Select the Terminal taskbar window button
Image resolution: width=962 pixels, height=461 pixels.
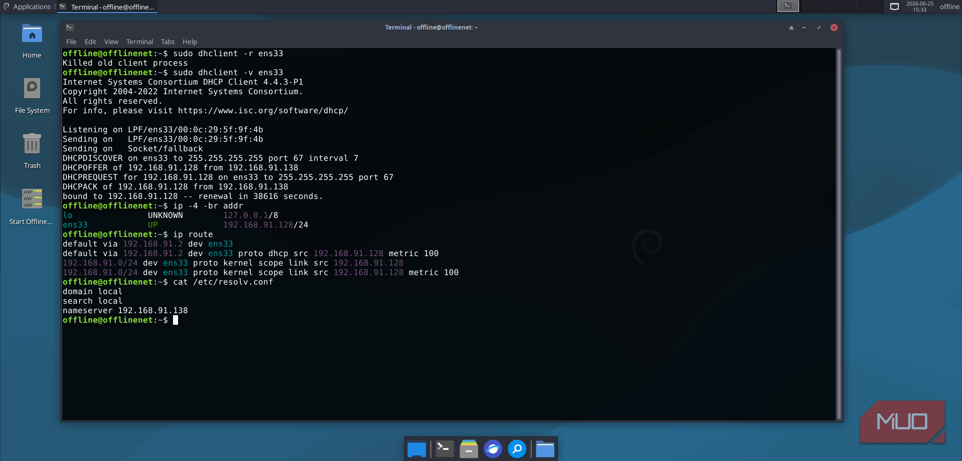pos(108,7)
